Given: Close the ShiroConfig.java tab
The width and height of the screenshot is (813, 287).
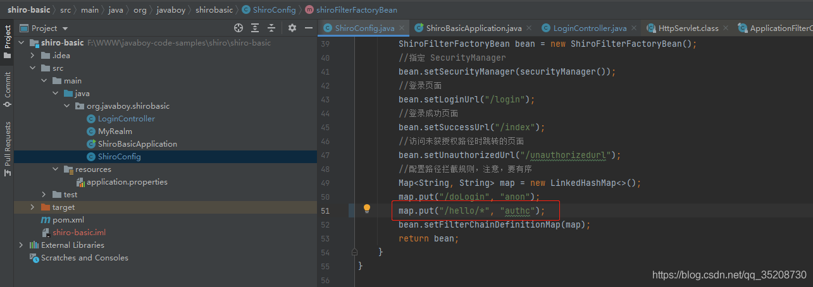Looking at the screenshot, I should pos(402,28).
